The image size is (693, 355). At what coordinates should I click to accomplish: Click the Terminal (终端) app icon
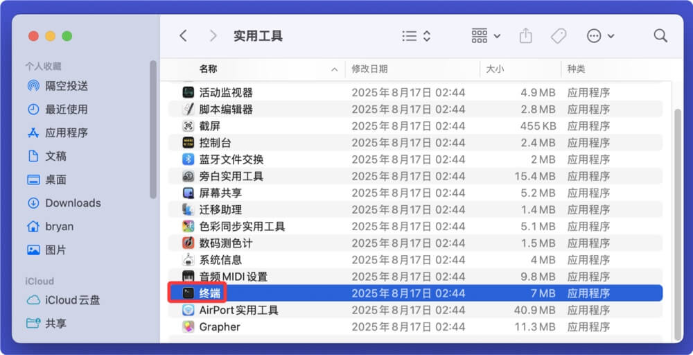point(188,293)
